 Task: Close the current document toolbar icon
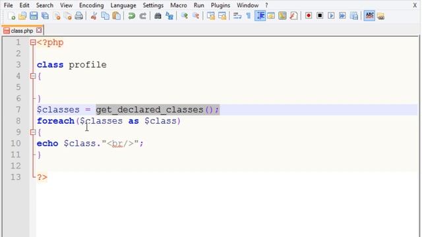[57, 16]
